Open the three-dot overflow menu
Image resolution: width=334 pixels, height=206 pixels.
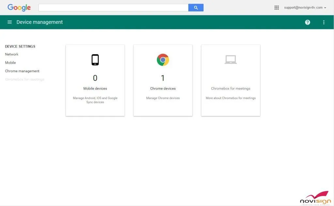(x=324, y=22)
